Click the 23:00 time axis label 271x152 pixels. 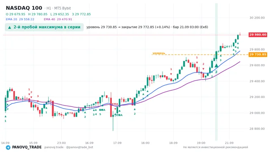pos(61,143)
